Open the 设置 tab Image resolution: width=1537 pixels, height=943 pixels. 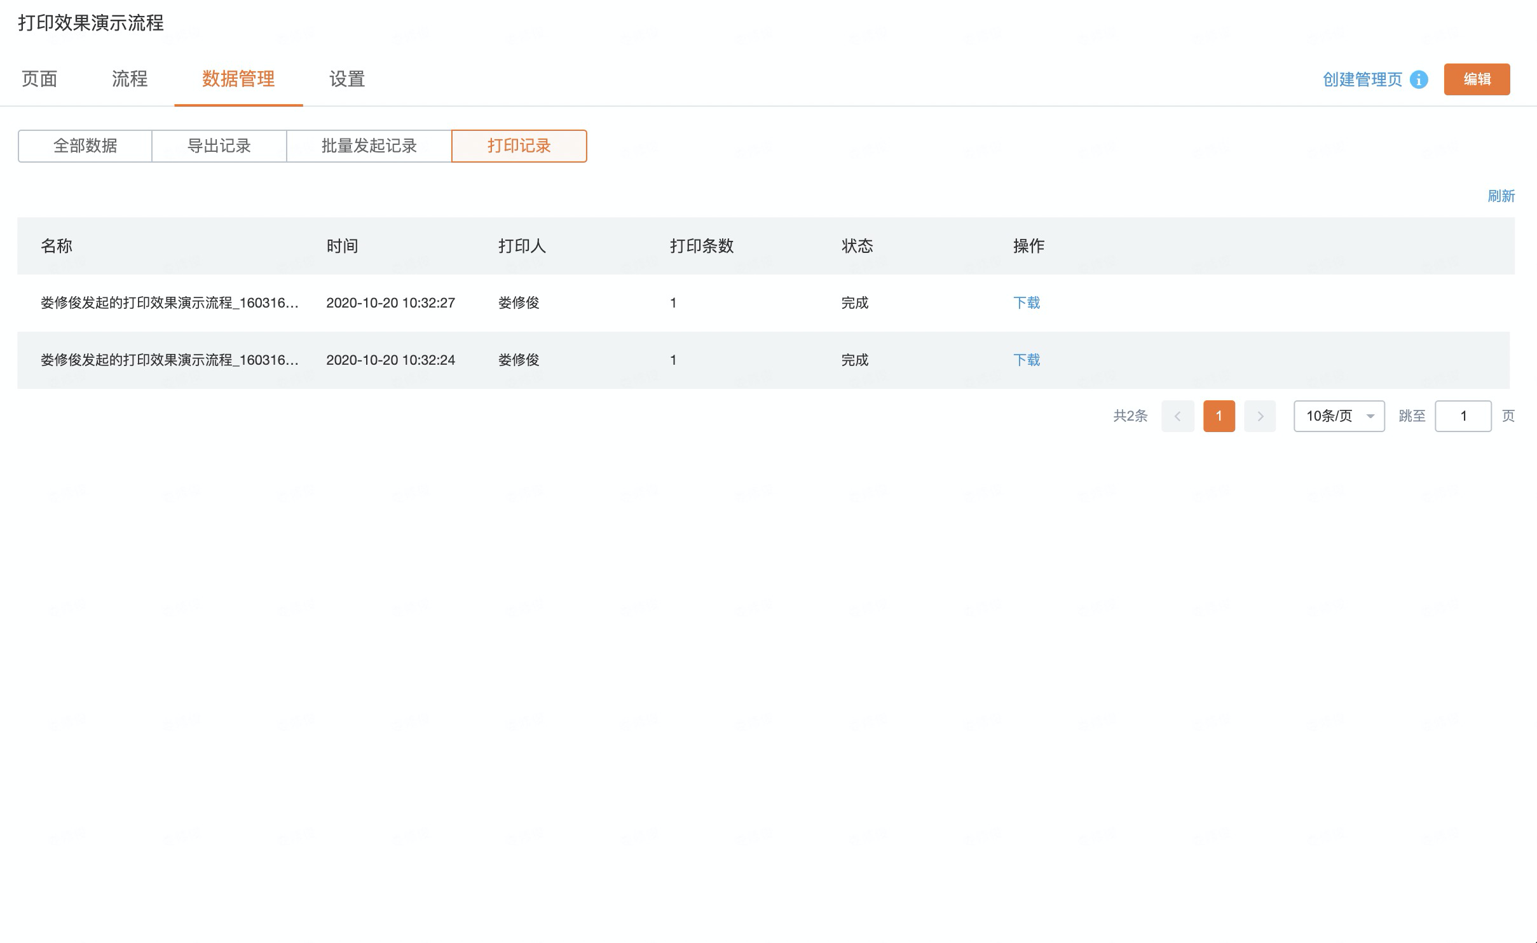pos(347,79)
